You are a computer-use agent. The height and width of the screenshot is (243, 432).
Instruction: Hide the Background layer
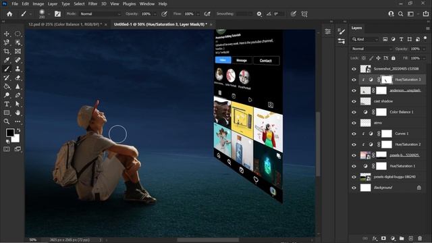pos(354,188)
